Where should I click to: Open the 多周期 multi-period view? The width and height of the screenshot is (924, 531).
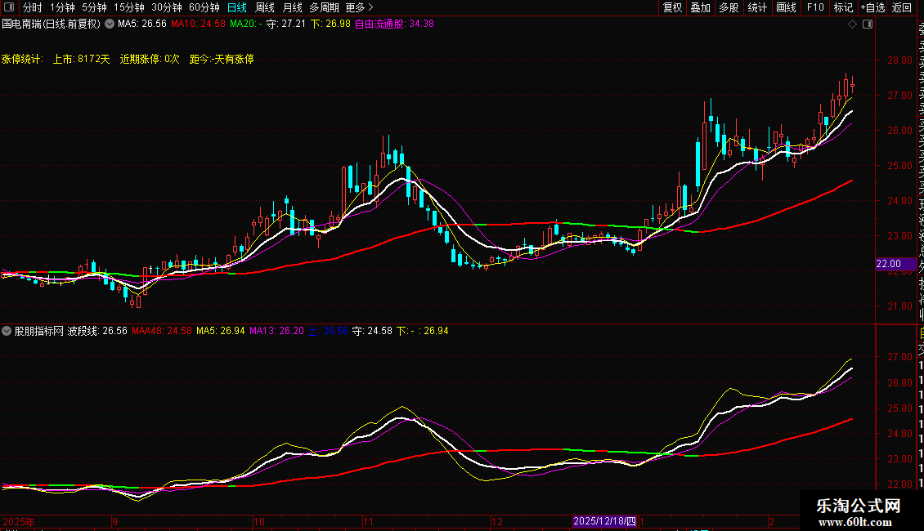324,7
